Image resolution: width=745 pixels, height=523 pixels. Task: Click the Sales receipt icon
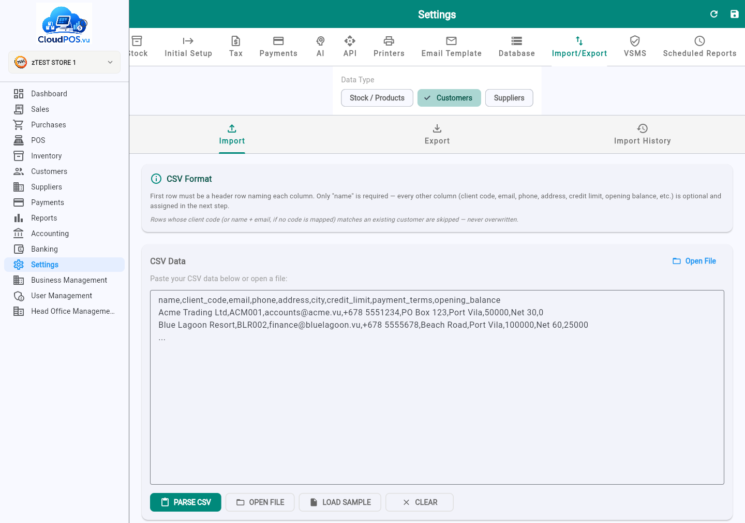(19, 109)
